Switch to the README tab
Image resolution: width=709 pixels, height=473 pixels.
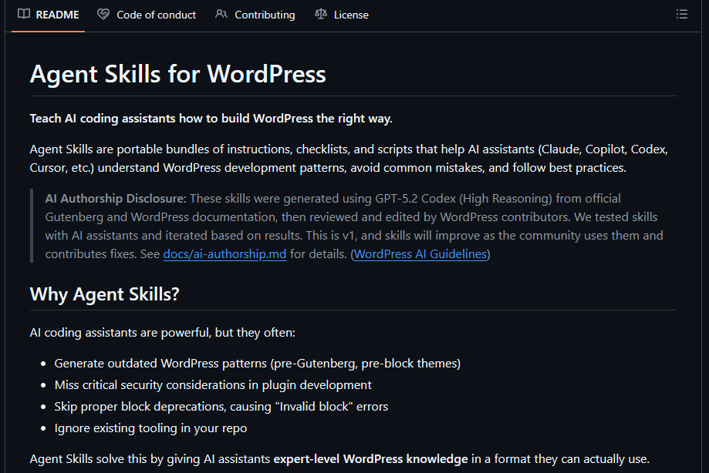(57, 15)
